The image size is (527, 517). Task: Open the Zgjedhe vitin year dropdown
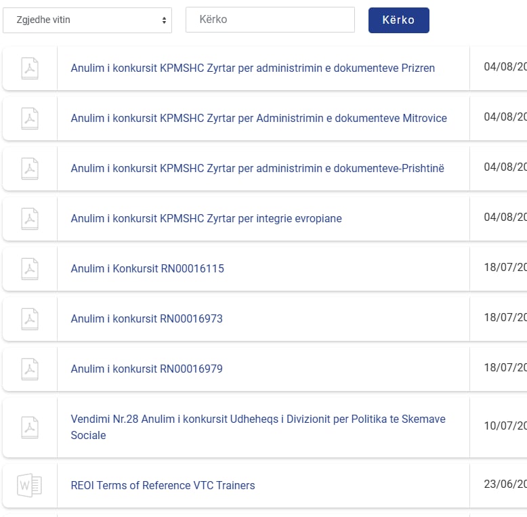pyautogui.click(x=87, y=20)
